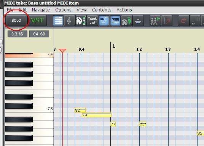Screen dimensions: 204x146
Task: Open the Track List panel
Action: pos(92,21)
